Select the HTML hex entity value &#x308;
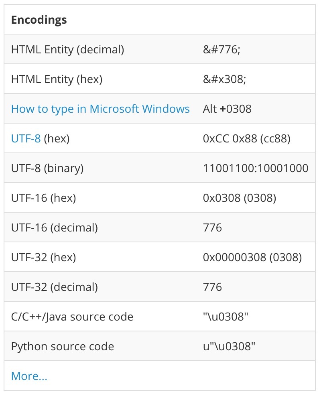Image resolution: width=319 pixels, height=394 pixels. click(224, 79)
